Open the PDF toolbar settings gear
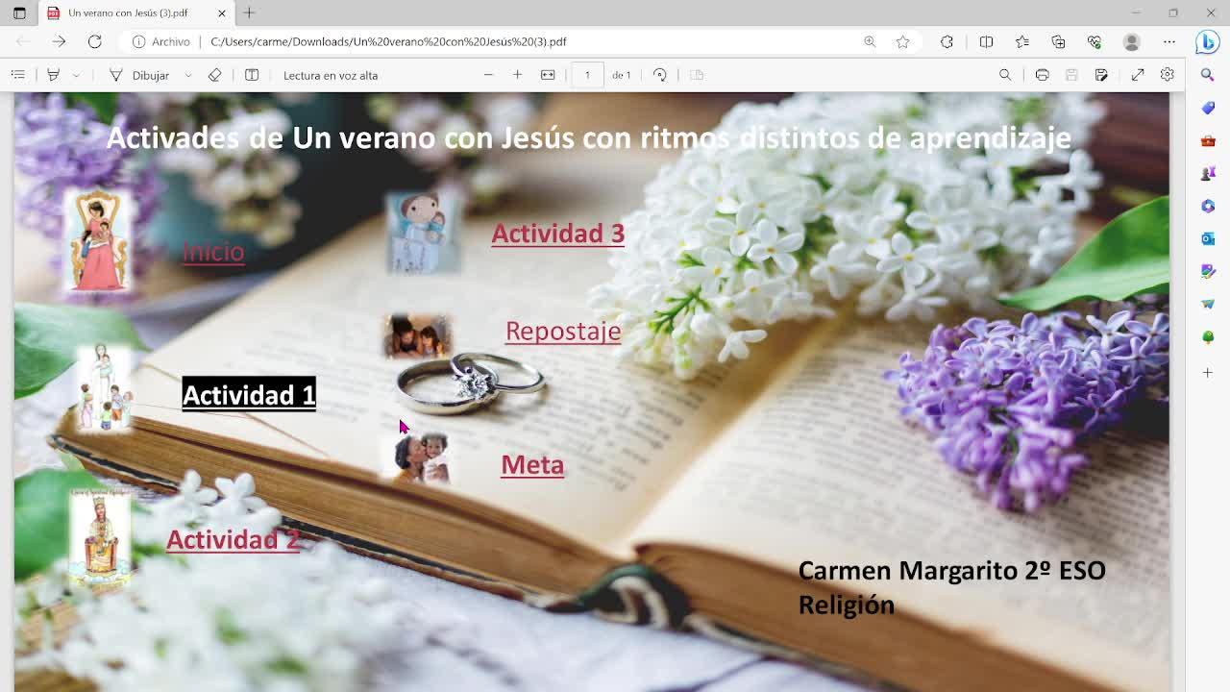Image resolution: width=1230 pixels, height=692 pixels. (x=1168, y=75)
